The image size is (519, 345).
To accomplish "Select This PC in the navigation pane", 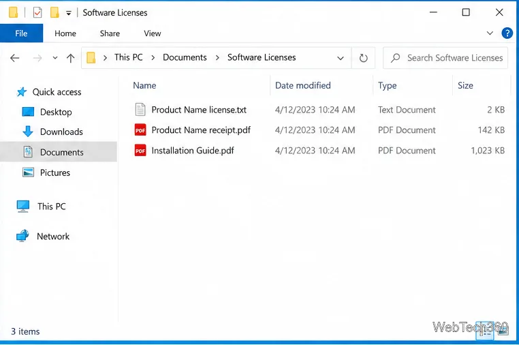I will point(52,207).
